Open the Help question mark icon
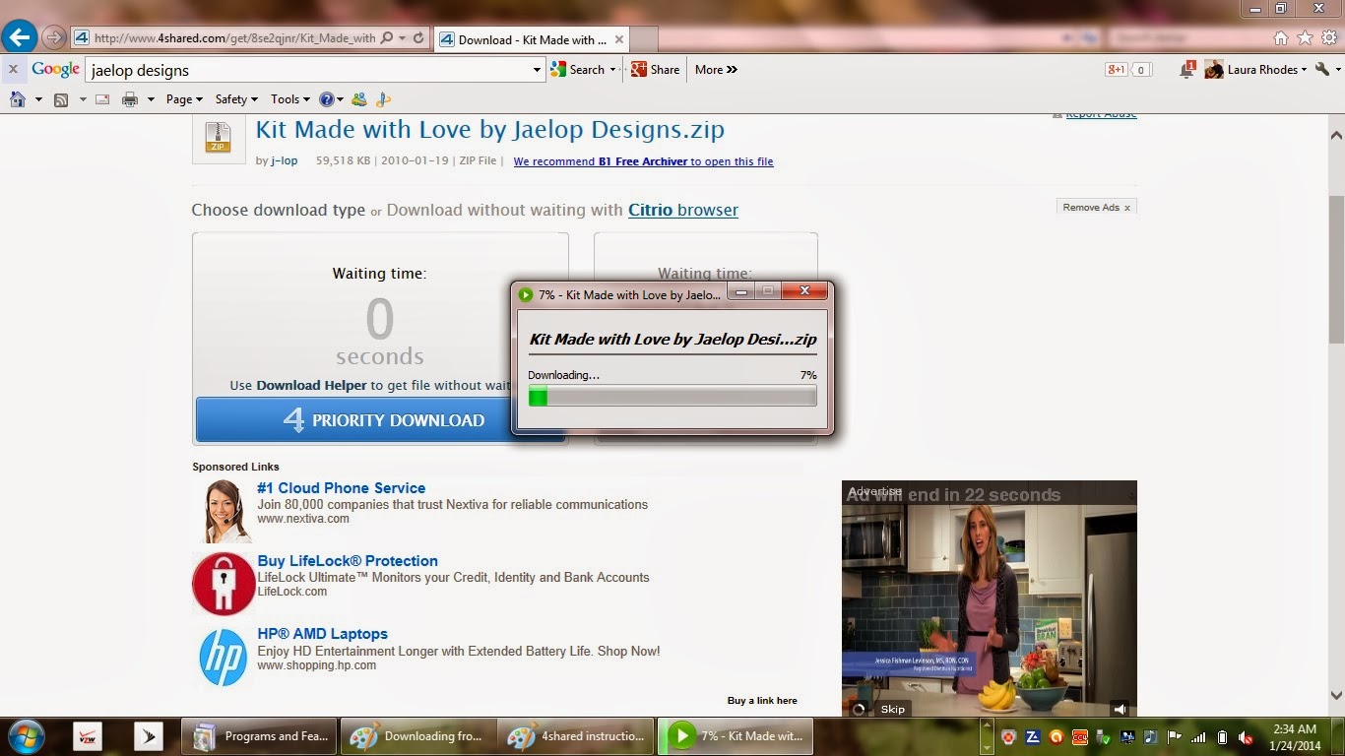 325,98
